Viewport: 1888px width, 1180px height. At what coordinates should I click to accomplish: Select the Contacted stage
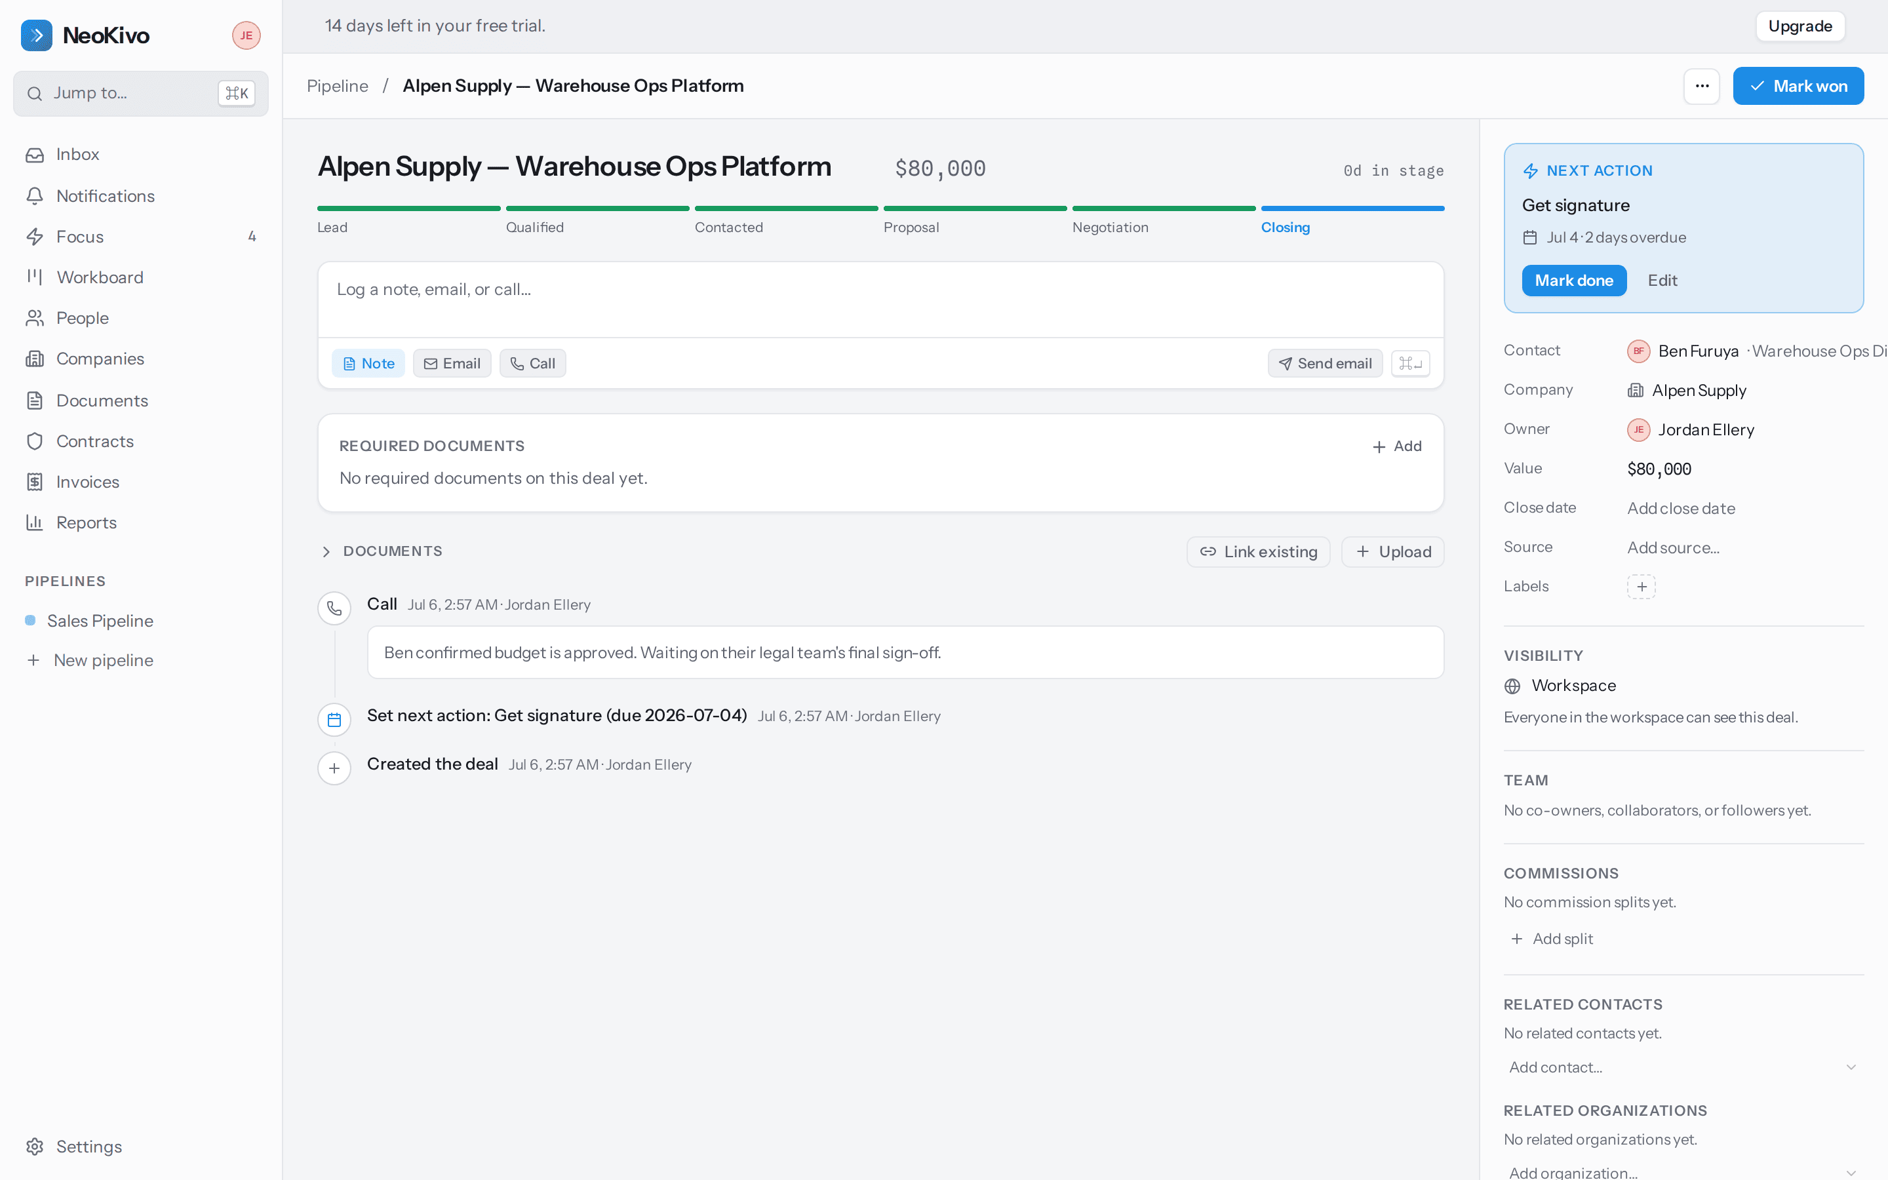(x=787, y=220)
